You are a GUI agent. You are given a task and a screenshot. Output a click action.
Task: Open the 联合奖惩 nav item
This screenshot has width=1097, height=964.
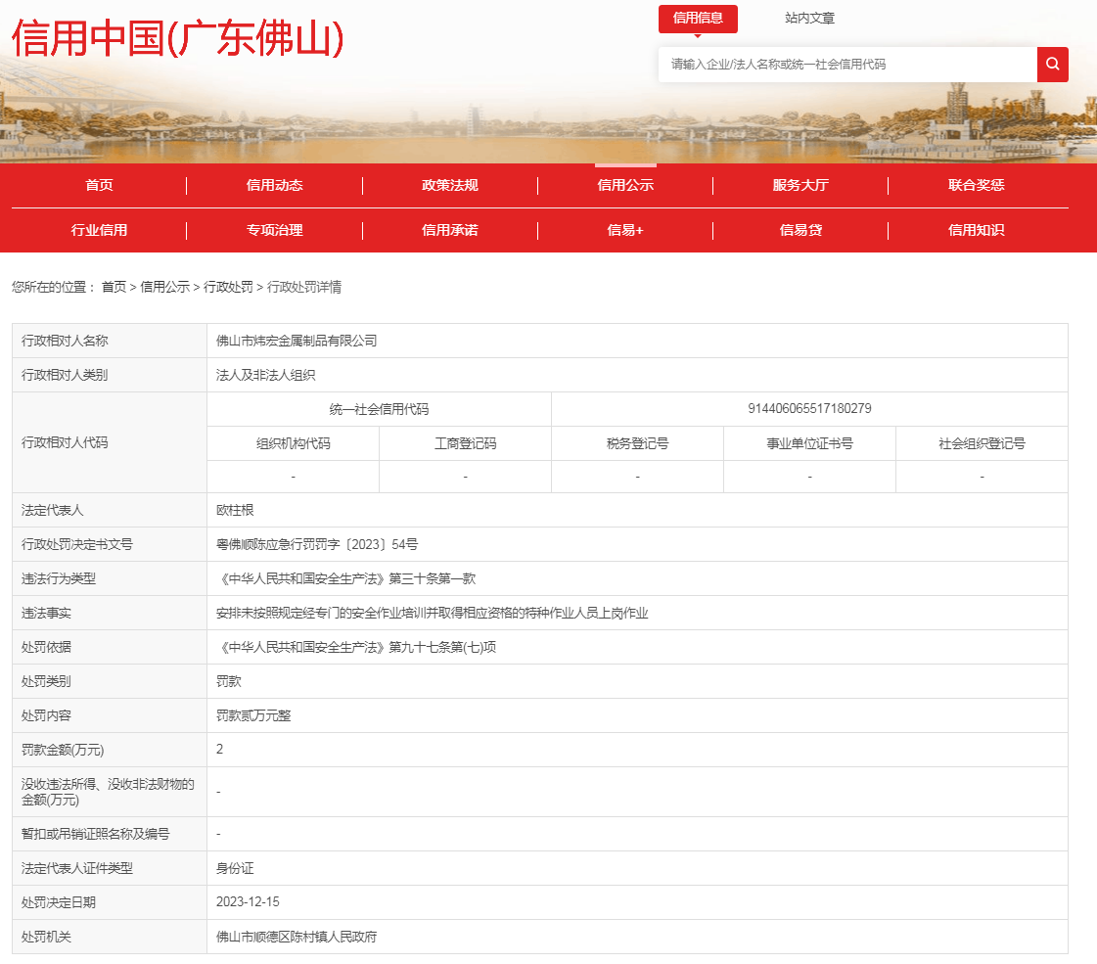[976, 185]
